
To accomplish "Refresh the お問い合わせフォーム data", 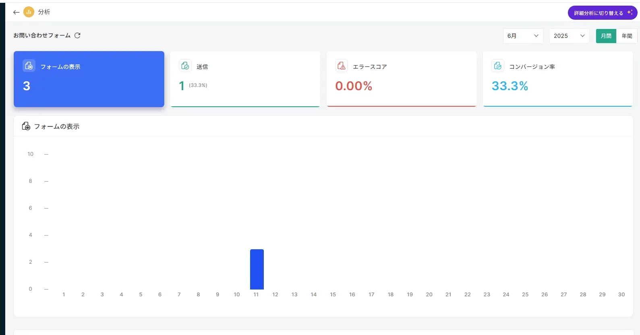I will pyautogui.click(x=77, y=35).
